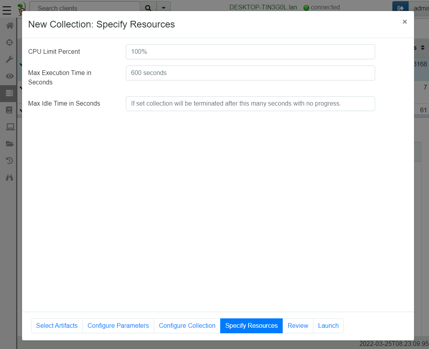
Task: Open View Artifacts via the wrench icon
Action: click(x=9, y=59)
